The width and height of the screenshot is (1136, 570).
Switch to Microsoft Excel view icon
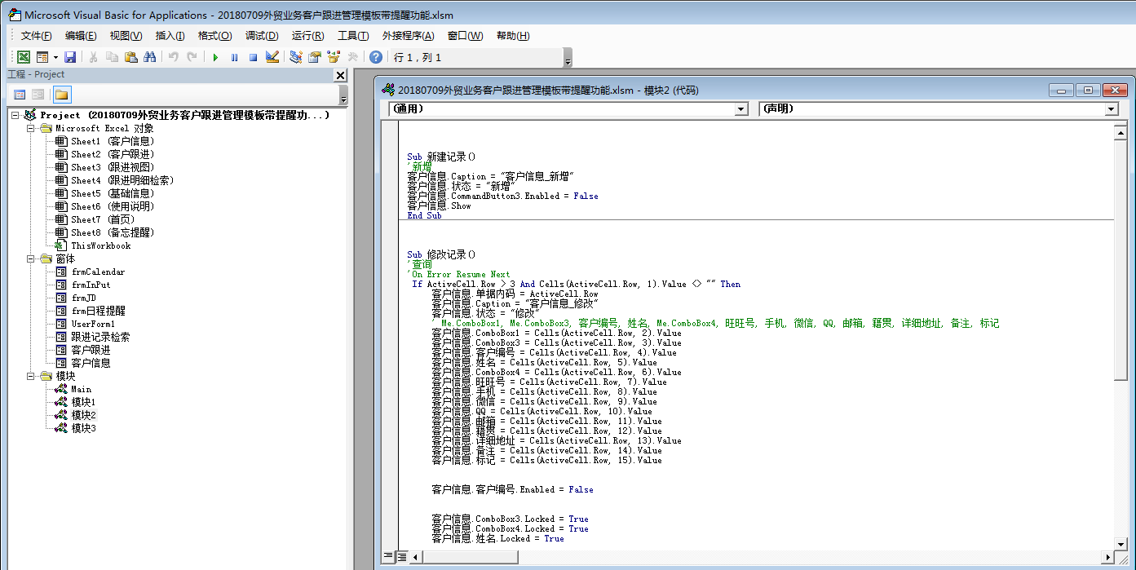[x=24, y=57]
